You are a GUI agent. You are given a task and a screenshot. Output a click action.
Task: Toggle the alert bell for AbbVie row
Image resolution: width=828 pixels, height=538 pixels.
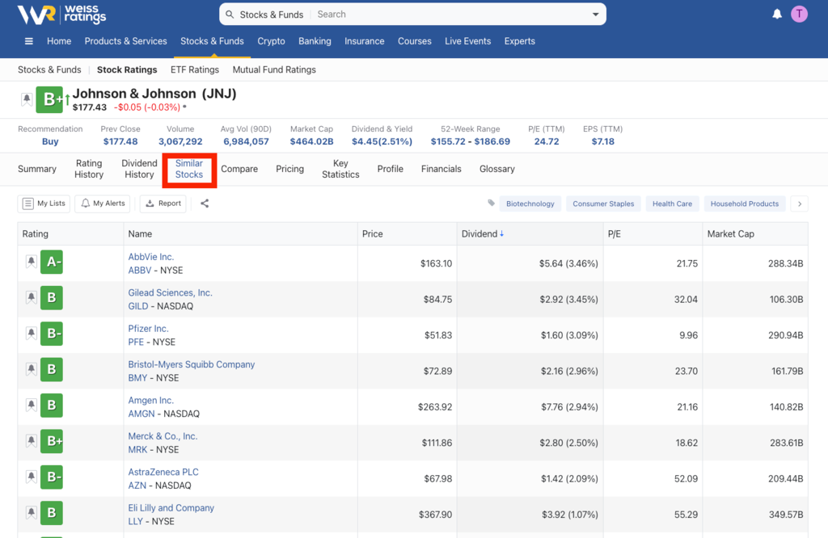click(31, 262)
